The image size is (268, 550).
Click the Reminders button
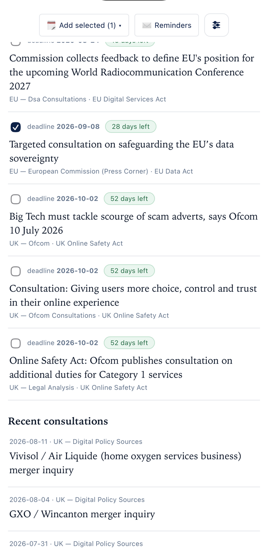tap(167, 25)
